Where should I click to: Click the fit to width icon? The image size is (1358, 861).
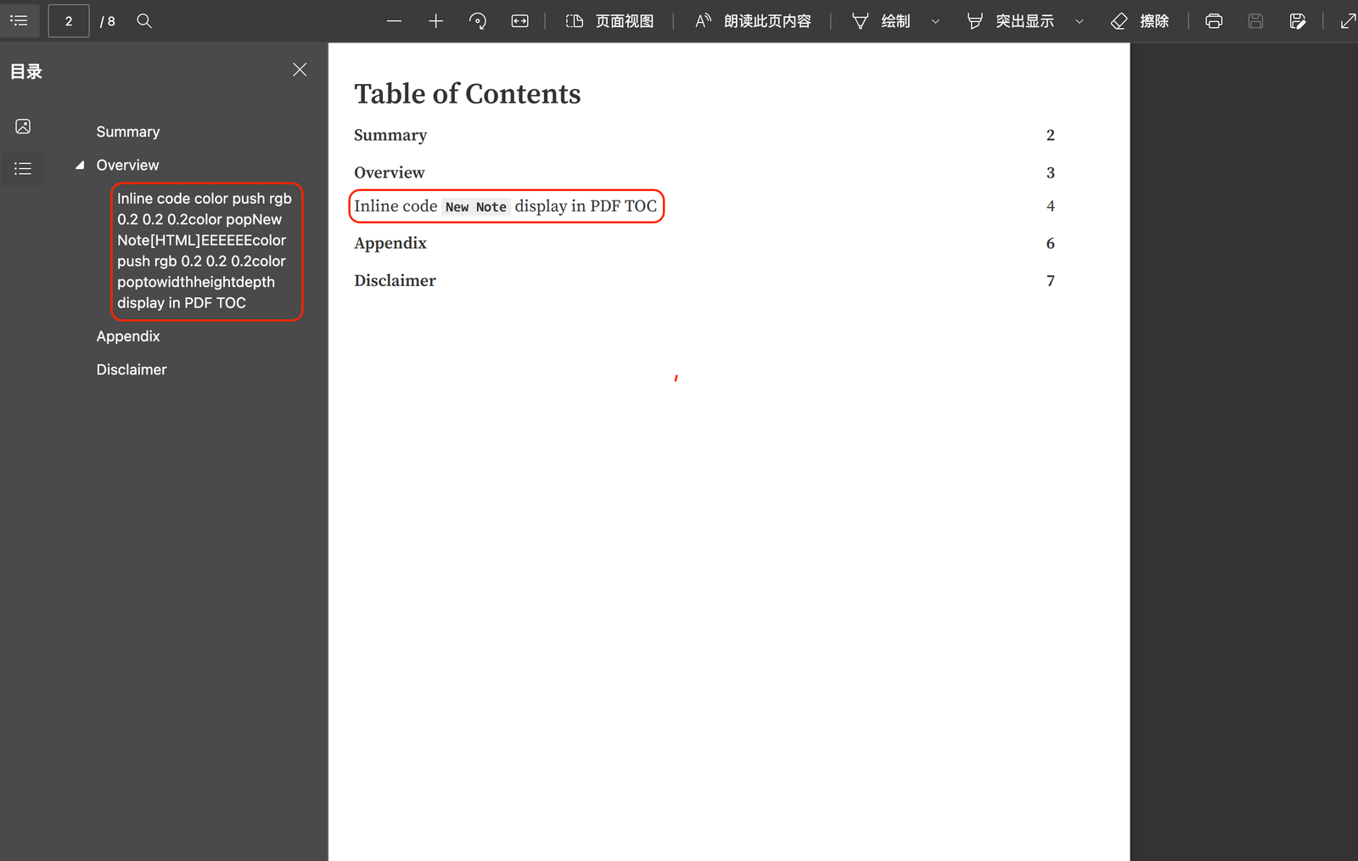tap(519, 21)
